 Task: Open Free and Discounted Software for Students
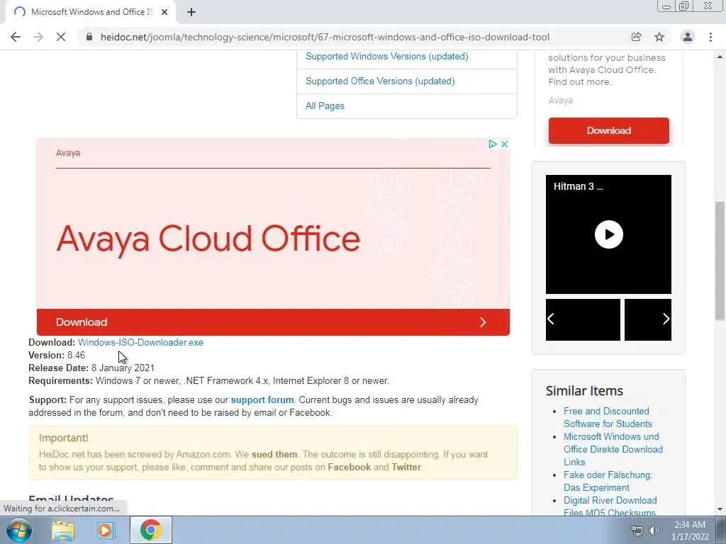pyautogui.click(x=608, y=417)
